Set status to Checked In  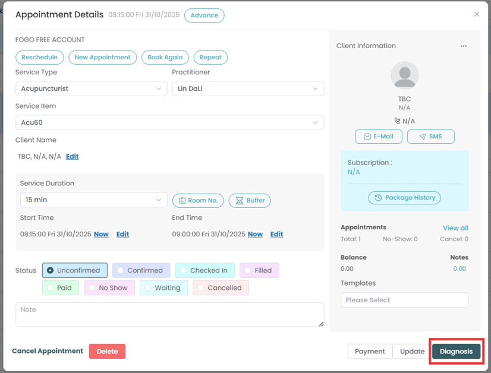[x=204, y=270]
